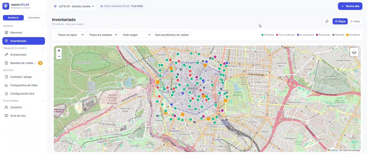Screen dimensions: 367x154
Task: Click the Actuaciones wrench icon
Action: coord(6,54)
